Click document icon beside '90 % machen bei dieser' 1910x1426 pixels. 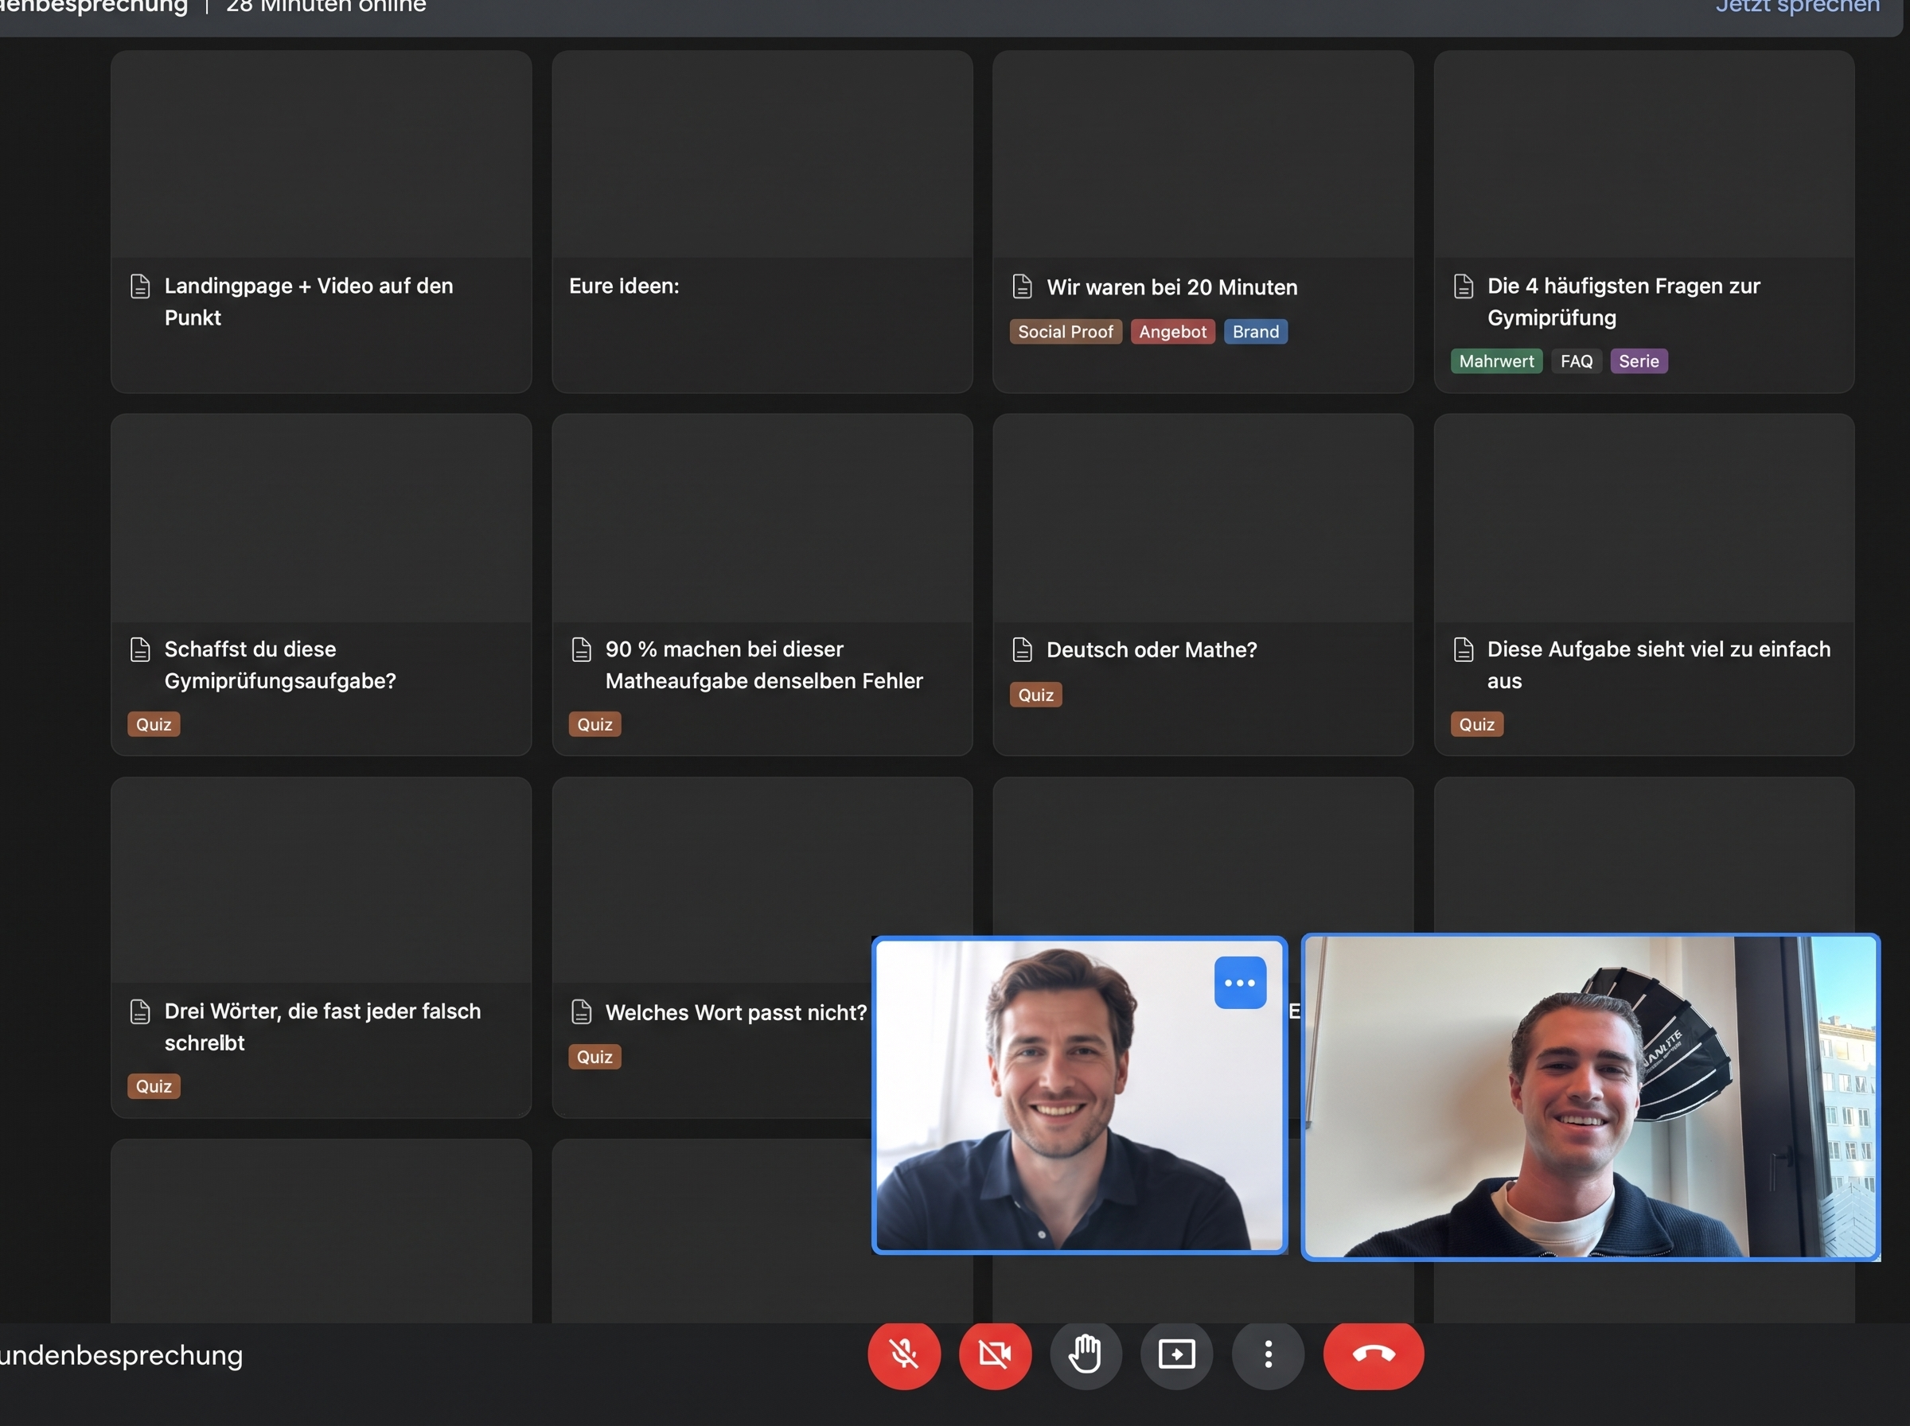pyautogui.click(x=582, y=649)
